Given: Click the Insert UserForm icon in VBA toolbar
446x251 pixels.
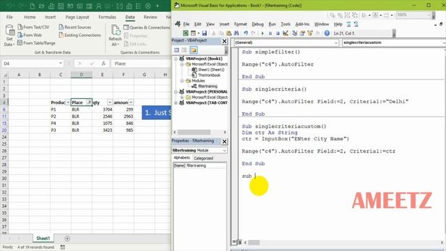Looking at the screenshot, I should tap(193, 33).
